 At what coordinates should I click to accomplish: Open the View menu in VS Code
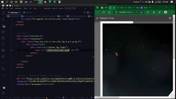[26, 8]
